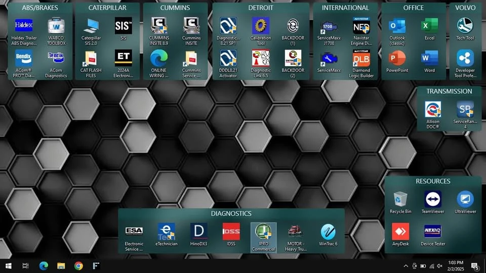This screenshot has height=273, width=486.
Task: Open the ServiceMaxx icon without J1708
Action: 329,61
